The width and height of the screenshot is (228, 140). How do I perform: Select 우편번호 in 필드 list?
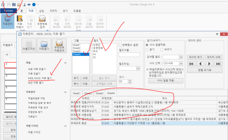coord(98,48)
